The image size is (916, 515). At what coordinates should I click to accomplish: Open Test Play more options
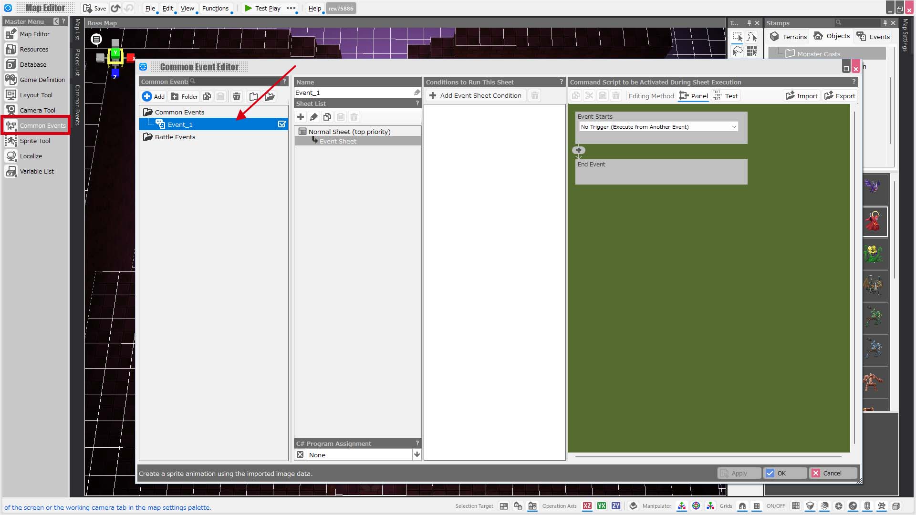pos(291,8)
